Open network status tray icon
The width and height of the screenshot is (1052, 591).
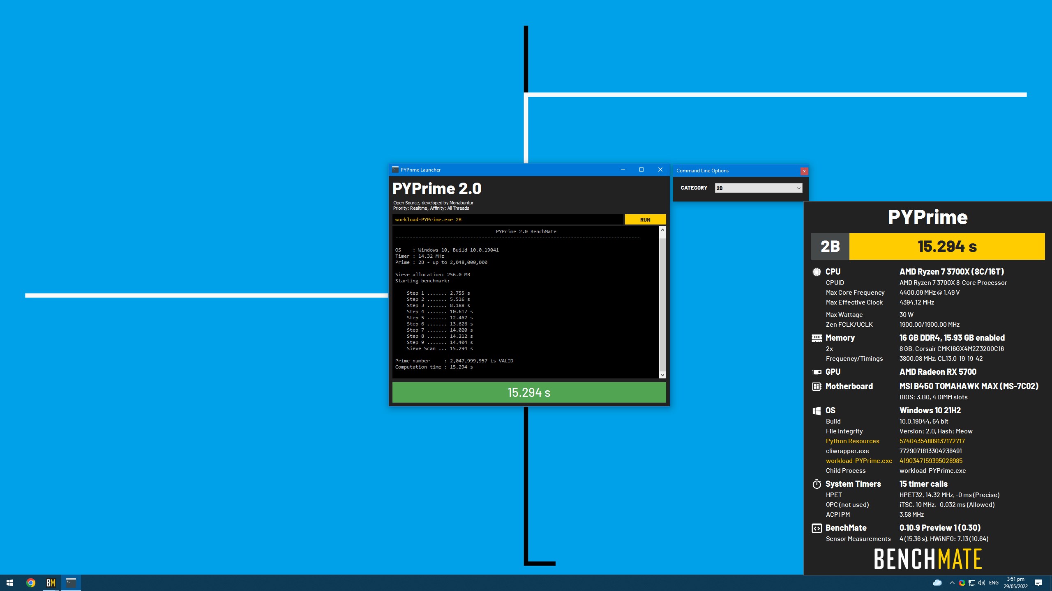[972, 583]
